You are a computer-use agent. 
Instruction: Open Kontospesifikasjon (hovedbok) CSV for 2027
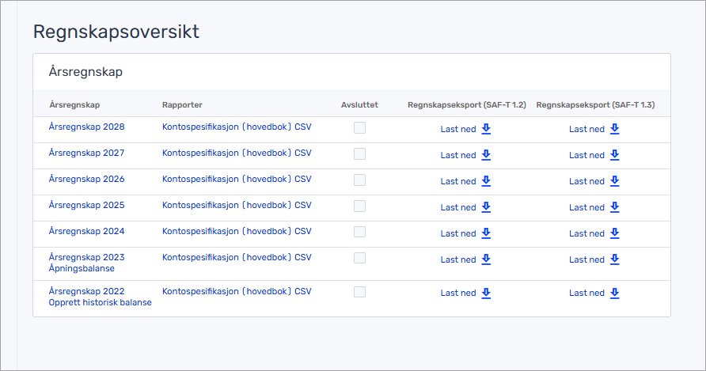237,153
